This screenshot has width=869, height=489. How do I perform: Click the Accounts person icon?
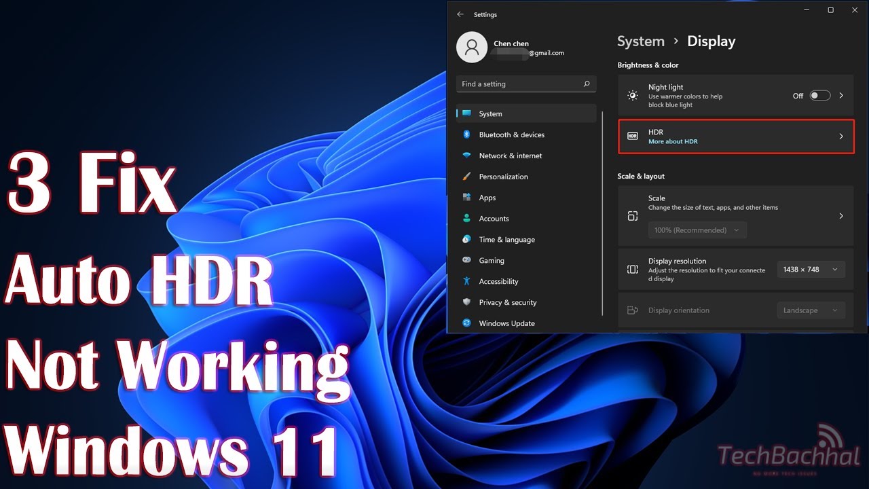[466, 218]
